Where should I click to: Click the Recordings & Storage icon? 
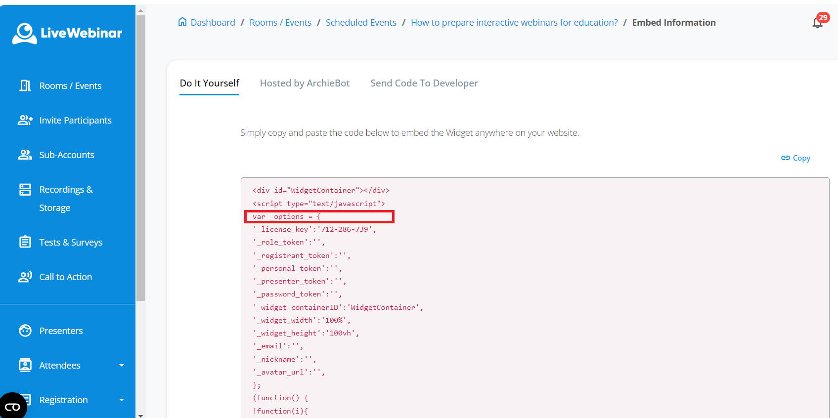click(x=25, y=190)
